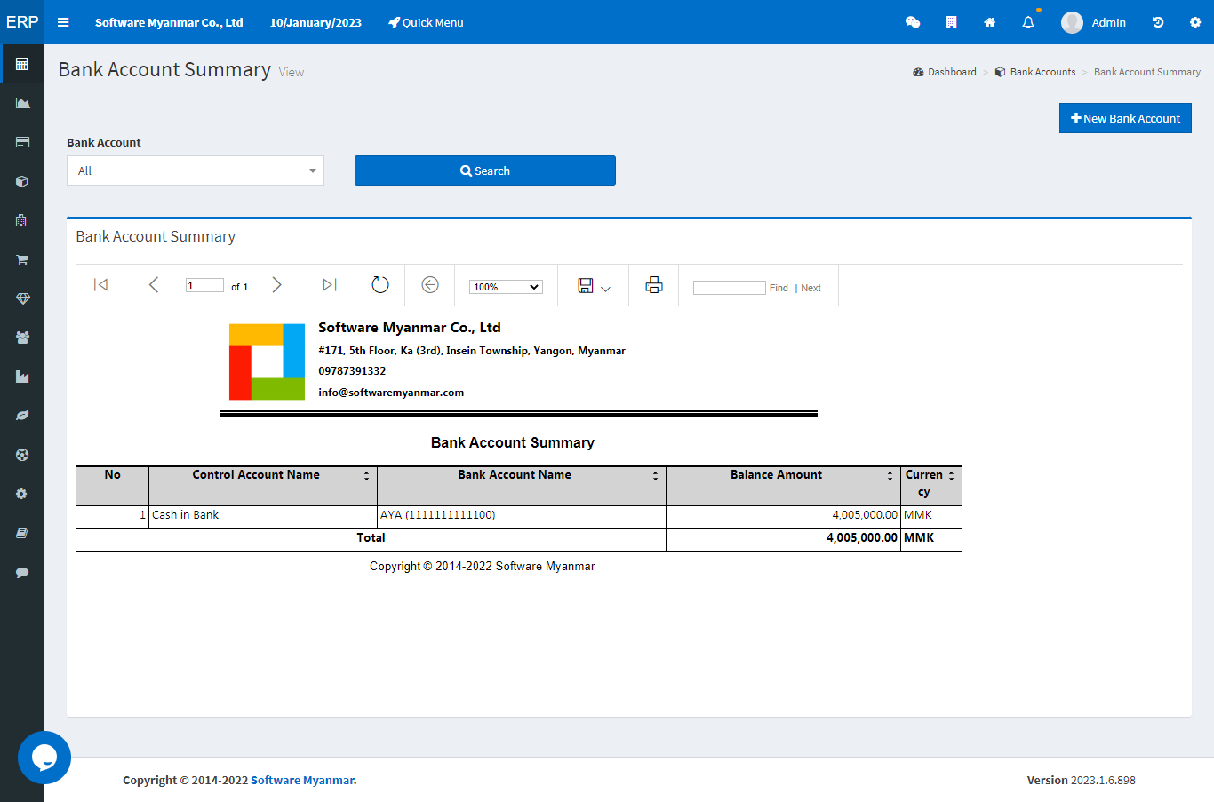
Task: Go to the previous report page
Action: [154, 284]
